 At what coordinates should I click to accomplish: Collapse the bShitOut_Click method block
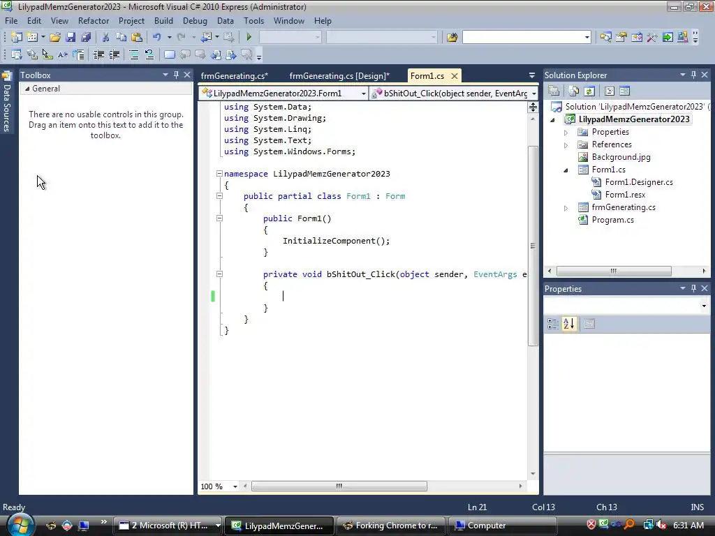point(219,274)
